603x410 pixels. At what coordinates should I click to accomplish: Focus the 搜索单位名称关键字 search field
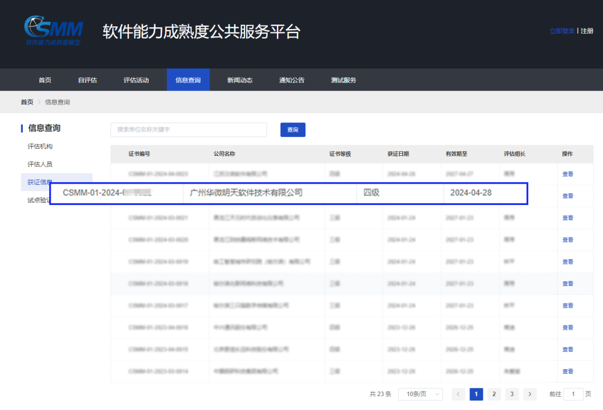pyautogui.click(x=189, y=130)
